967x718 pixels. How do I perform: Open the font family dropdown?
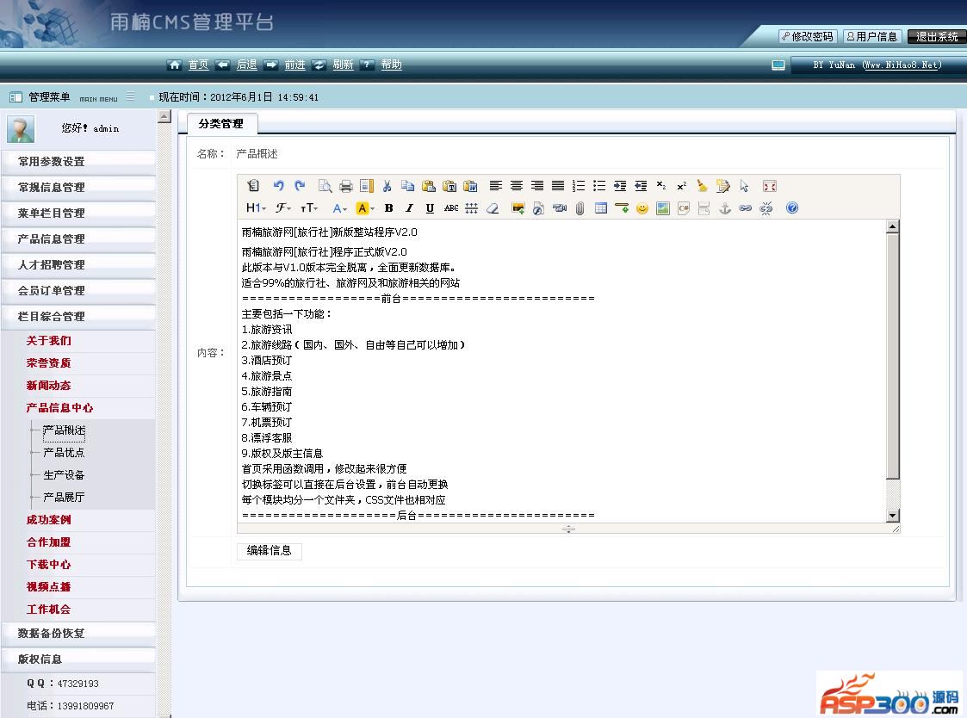pos(283,207)
